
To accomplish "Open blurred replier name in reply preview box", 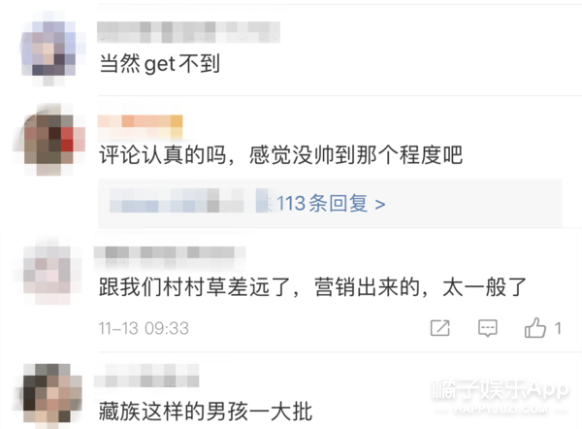I will tap(187, 201).
